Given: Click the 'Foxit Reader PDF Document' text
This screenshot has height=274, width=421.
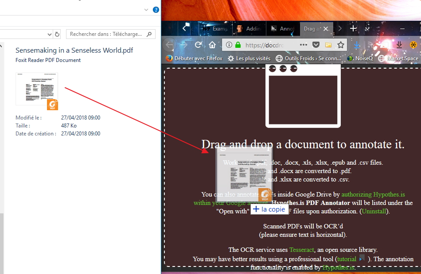Looking at the screenshot, I should [48, 60].
